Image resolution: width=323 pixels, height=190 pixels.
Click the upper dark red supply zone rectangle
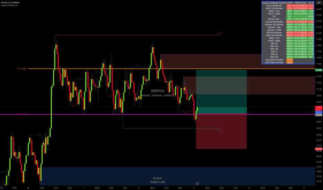point(238,61)
